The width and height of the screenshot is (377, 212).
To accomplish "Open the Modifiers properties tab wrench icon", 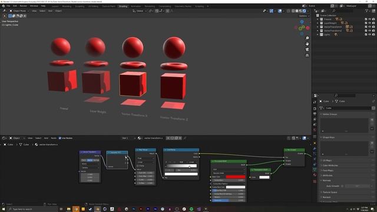I will (x=315, y=148).
